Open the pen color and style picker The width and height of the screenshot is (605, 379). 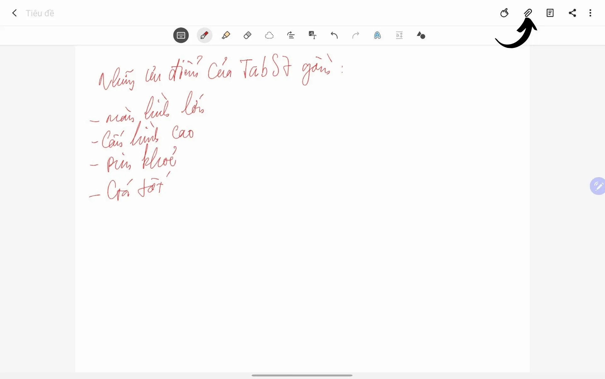tap(421, 35)
